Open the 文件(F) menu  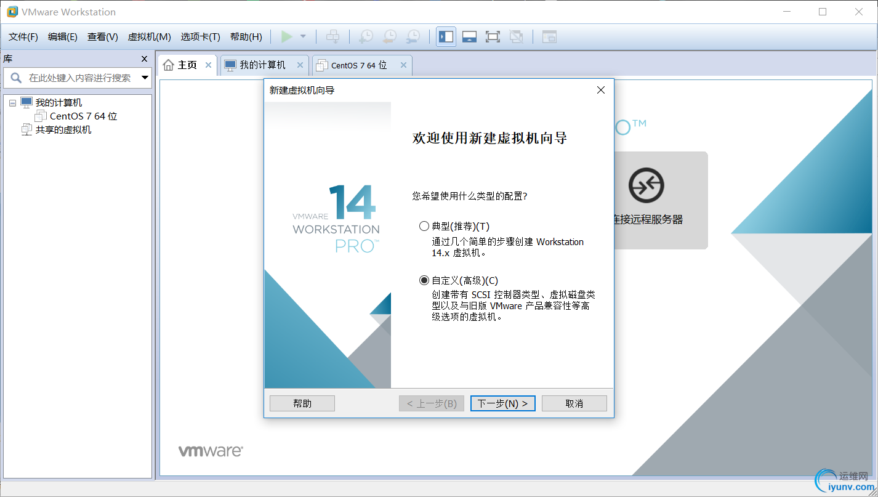click(23, 37)
